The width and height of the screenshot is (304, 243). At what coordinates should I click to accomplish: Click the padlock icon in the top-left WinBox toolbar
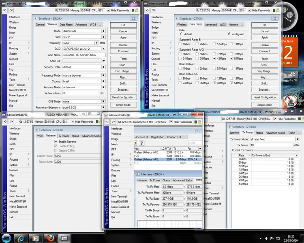137,10
